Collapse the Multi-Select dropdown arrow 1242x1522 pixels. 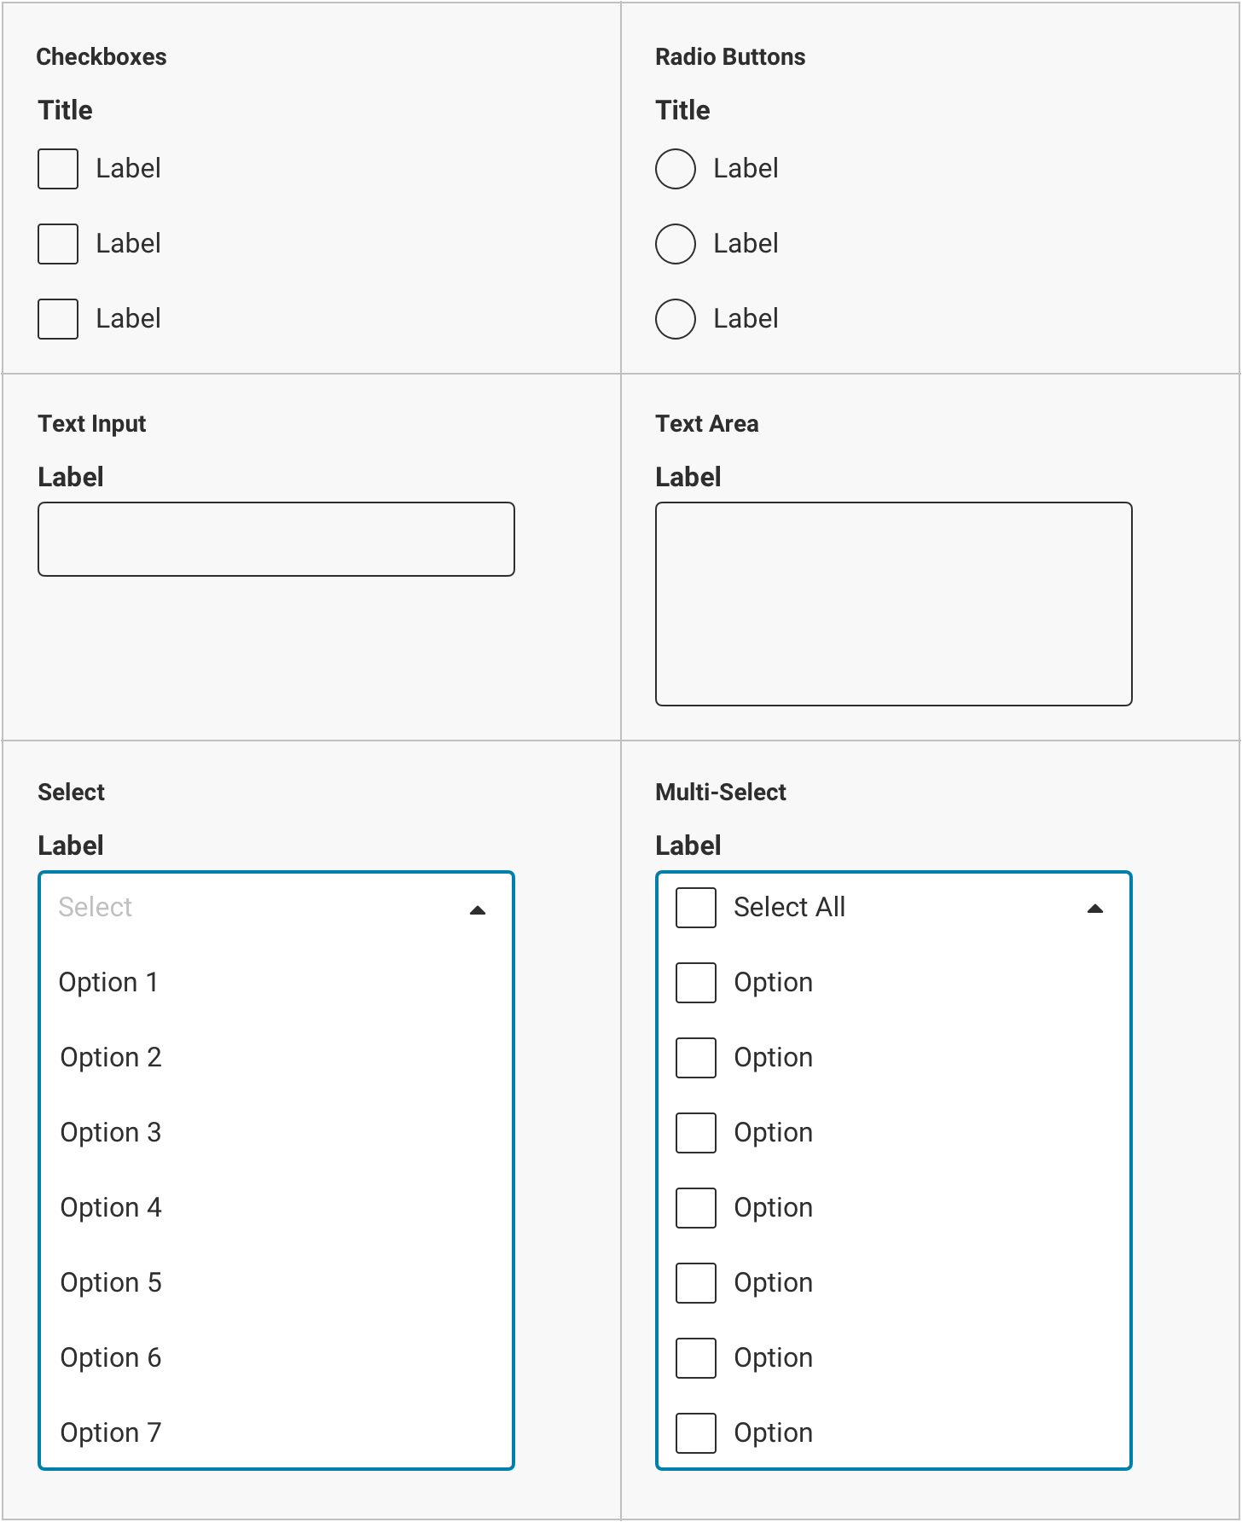pyautogui.click(x=1095, y=909)
